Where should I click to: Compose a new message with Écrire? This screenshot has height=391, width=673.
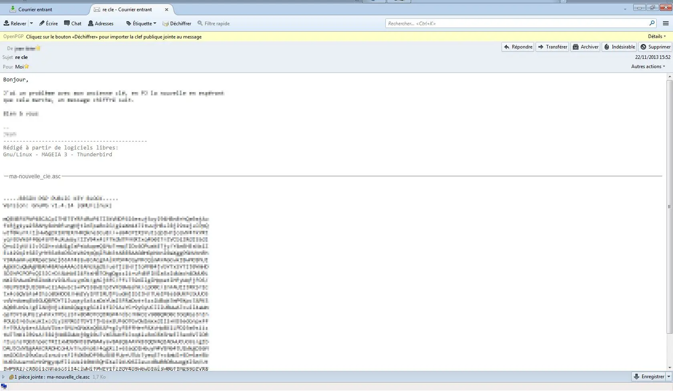point(48,23)
